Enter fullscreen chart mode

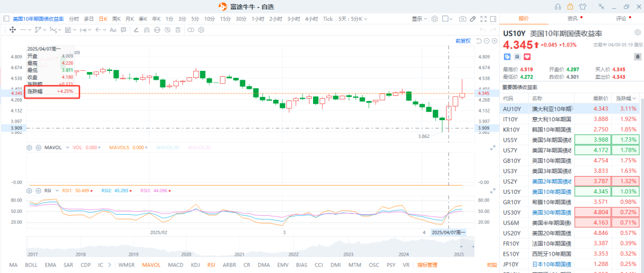(x=484, y=19)
